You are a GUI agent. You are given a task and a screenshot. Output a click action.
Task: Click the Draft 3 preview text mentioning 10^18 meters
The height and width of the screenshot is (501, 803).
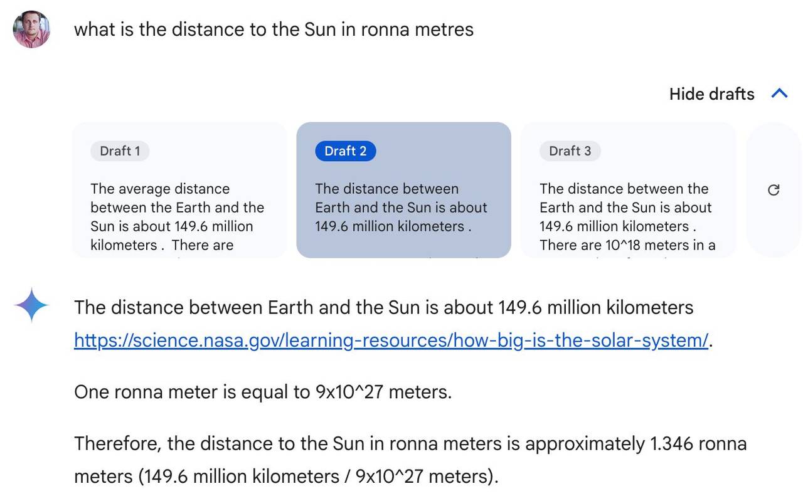coord(627,217)
